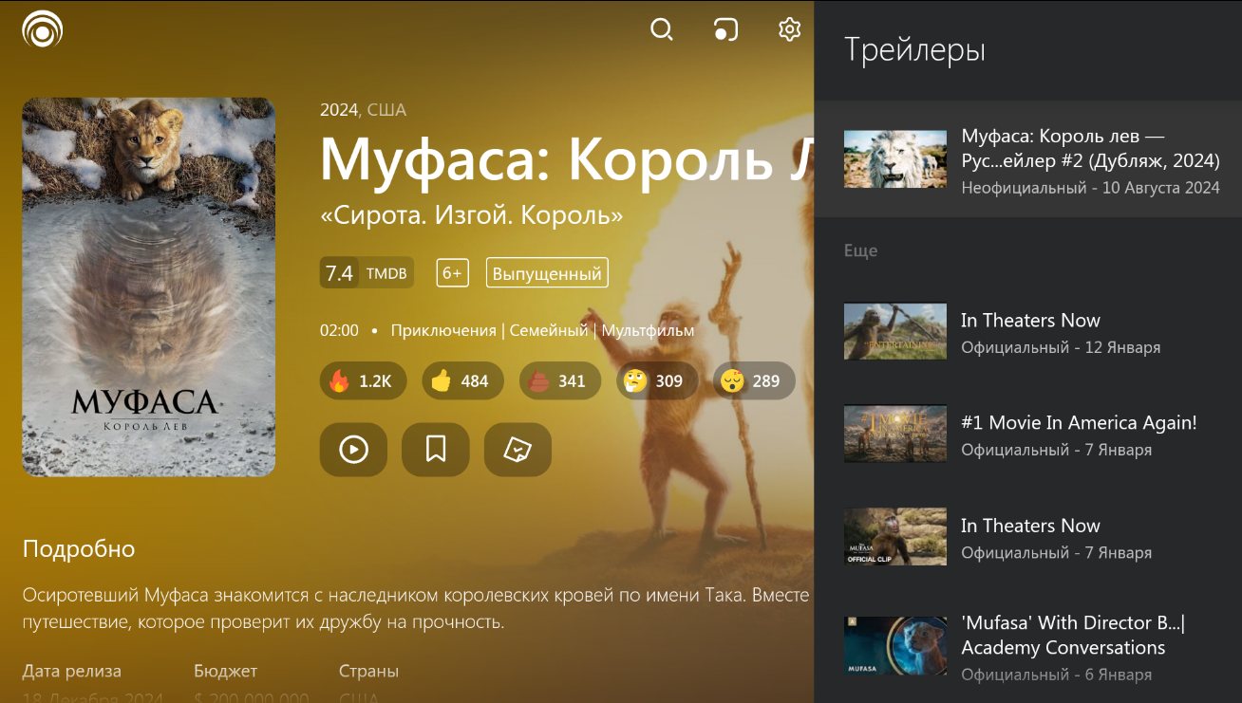Screen dimensions: 1242x703
Task: Open the Муфаса: Король лев dubbed trailer title
Action: click(1090, 149)
